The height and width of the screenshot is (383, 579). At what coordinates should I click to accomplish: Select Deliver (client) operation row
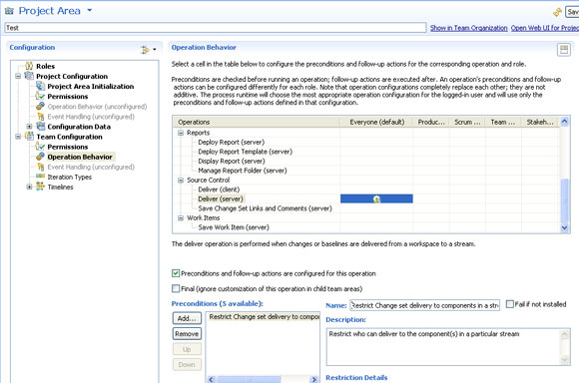[219, 190]
